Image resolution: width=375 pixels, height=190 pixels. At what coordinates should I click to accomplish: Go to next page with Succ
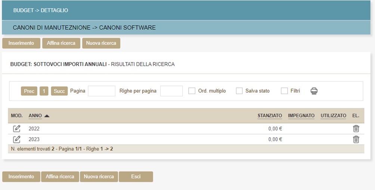pyautogui.click(x=59, y=91)
